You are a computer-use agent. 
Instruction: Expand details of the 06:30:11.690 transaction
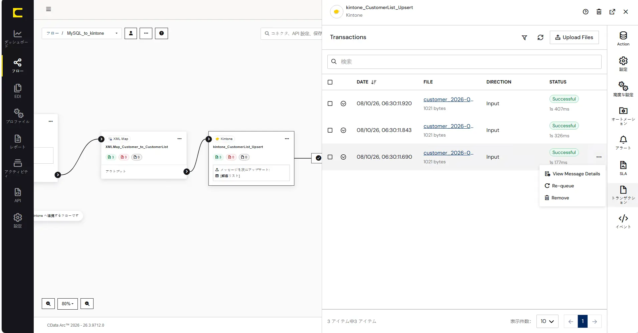point(343,157)
